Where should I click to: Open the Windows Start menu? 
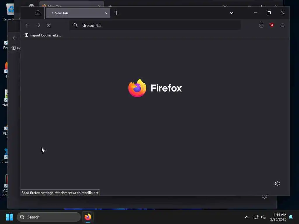[x=9, y=217]
